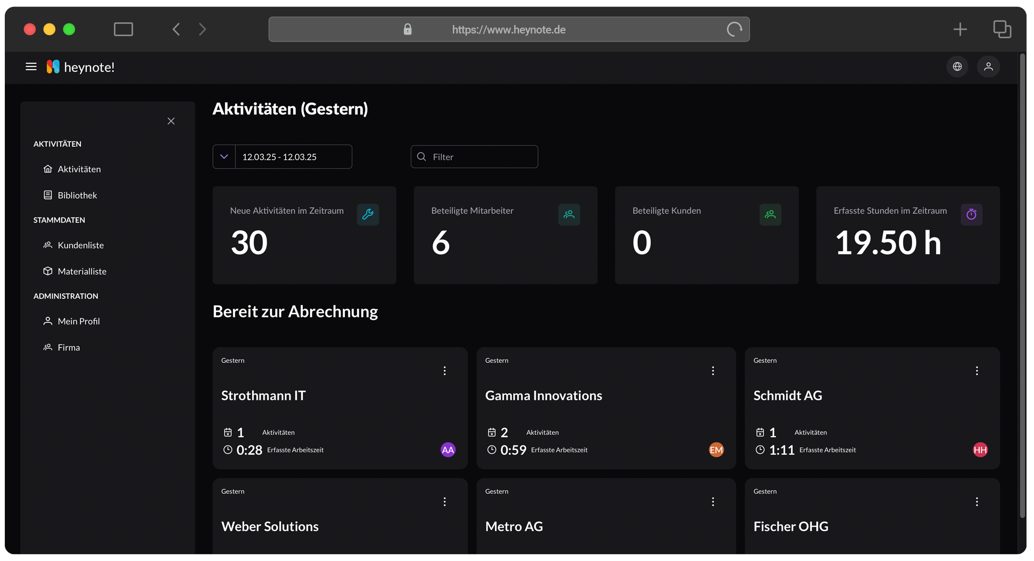Click the 30 Neue Aktivitäten value
Viewport: 1034px width, 561px height.
249,243
